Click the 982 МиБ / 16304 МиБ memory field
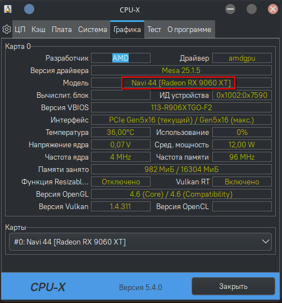Image resolution: width=282 pixels, height=303 pixels. (181, 169)
